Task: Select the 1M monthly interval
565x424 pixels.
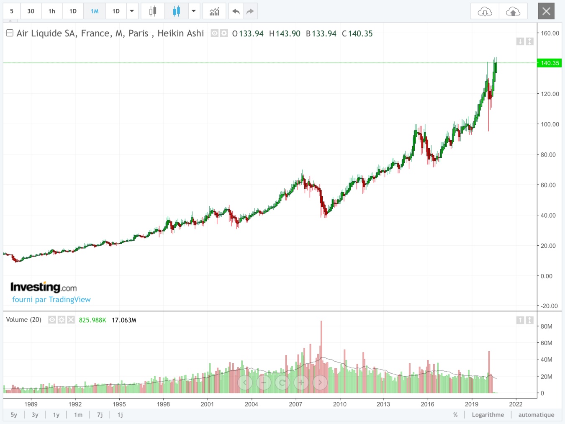Action: (x=95, y=11)
